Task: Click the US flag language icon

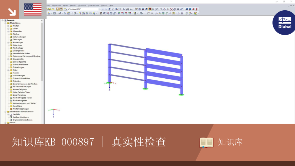Action: [33, 10]
